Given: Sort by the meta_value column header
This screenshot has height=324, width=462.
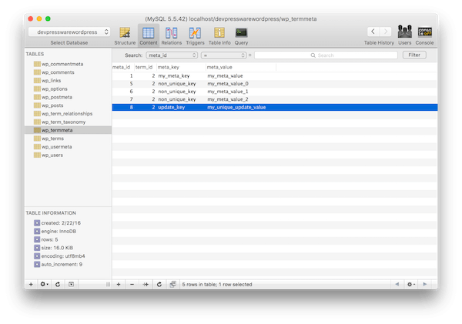Looking at the screenshot, I should [x=241, y=67].
